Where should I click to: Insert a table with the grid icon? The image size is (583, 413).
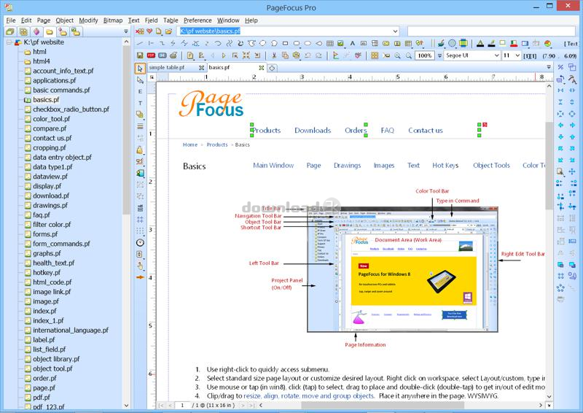tap(330, 44)
